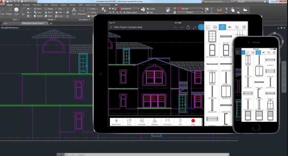288x156 pixels.
Task: Select the Circle tool
Action: [16, 11]
